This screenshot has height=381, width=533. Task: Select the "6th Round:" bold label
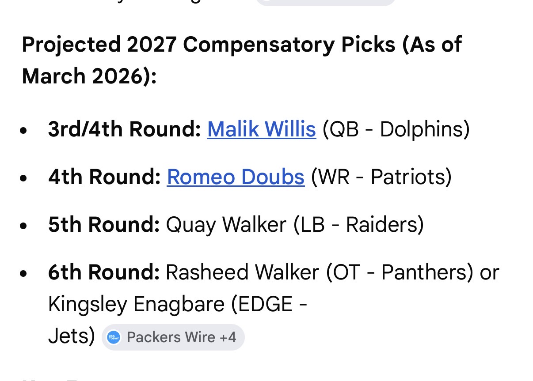tap(104, 272)
